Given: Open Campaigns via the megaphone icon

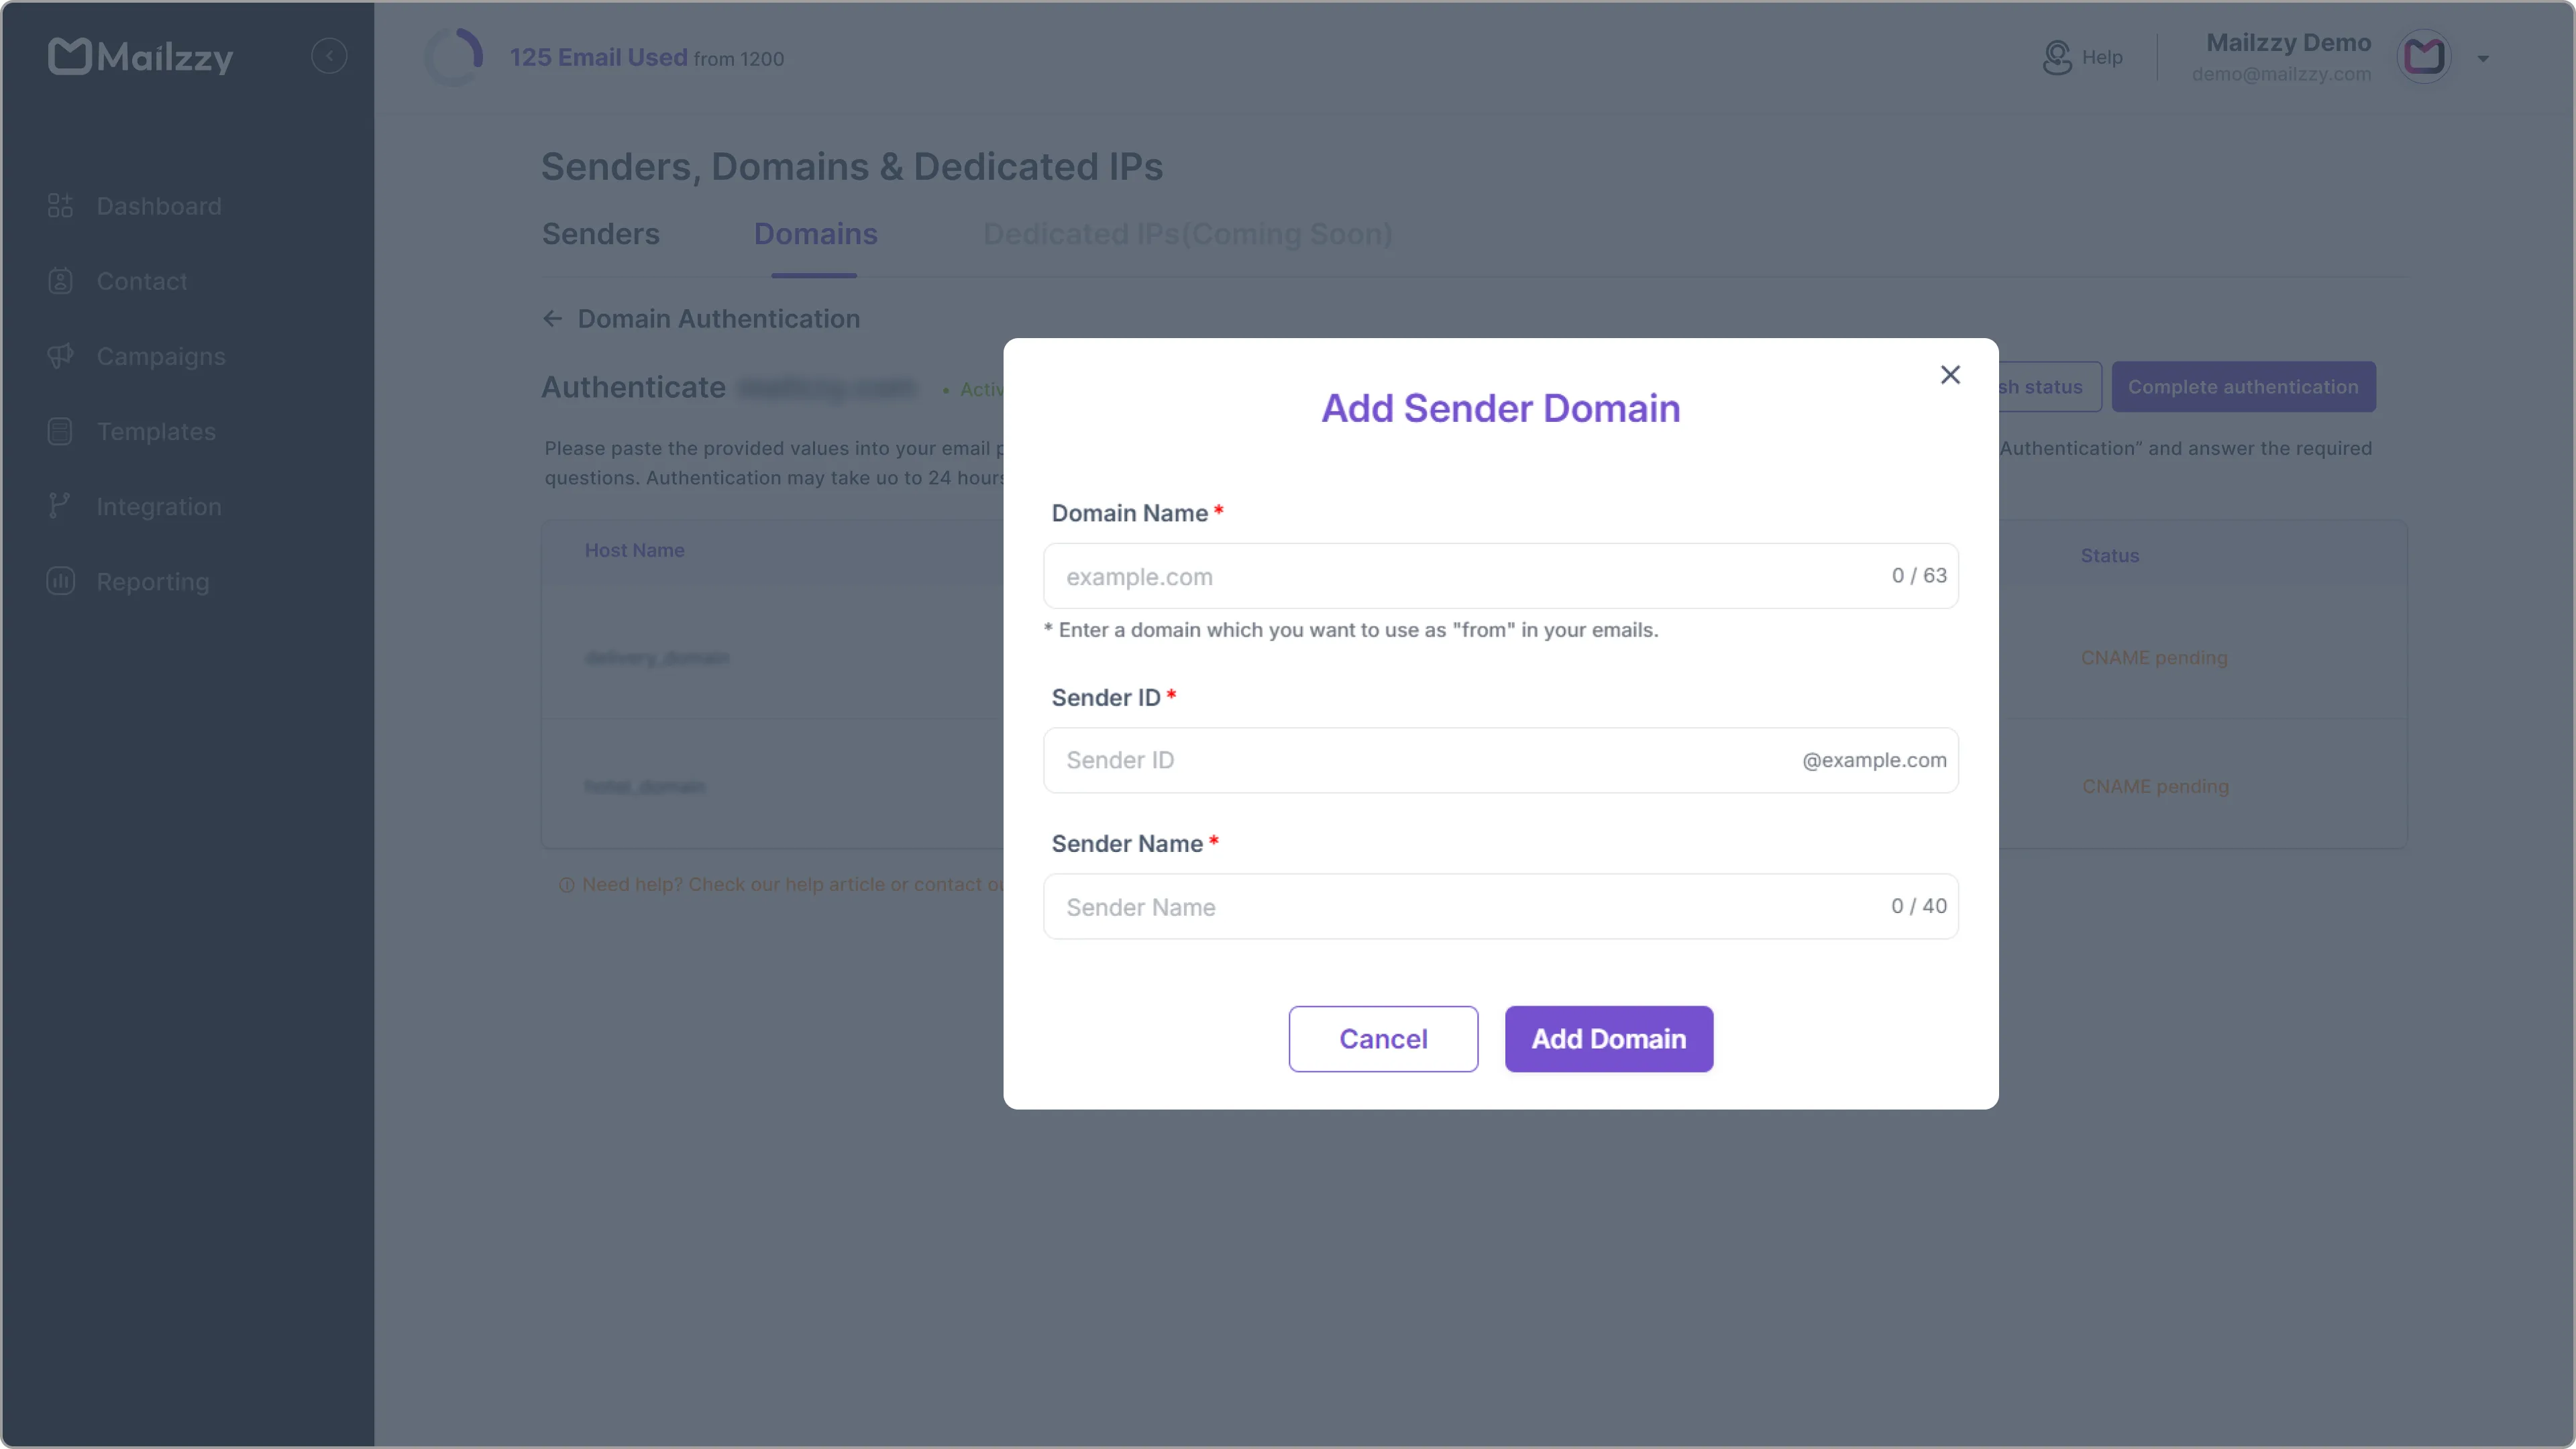Looking at the screenshot, I should 60,356.
